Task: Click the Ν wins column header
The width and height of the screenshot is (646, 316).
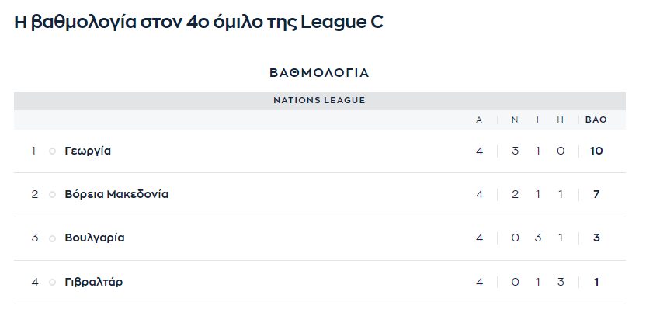Action: coord(515,120)
